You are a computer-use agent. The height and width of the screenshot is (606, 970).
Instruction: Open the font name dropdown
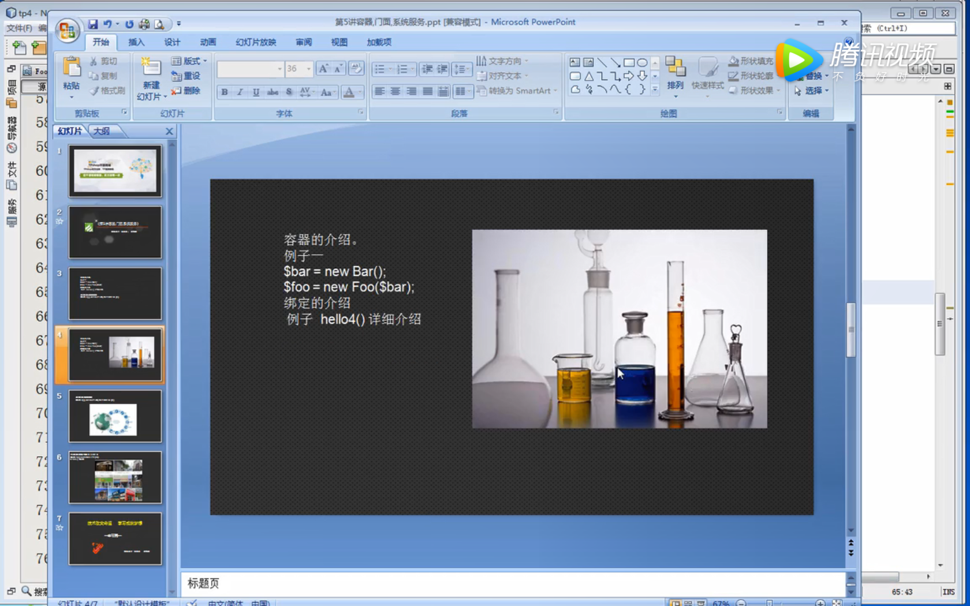(x=279, y=69)
